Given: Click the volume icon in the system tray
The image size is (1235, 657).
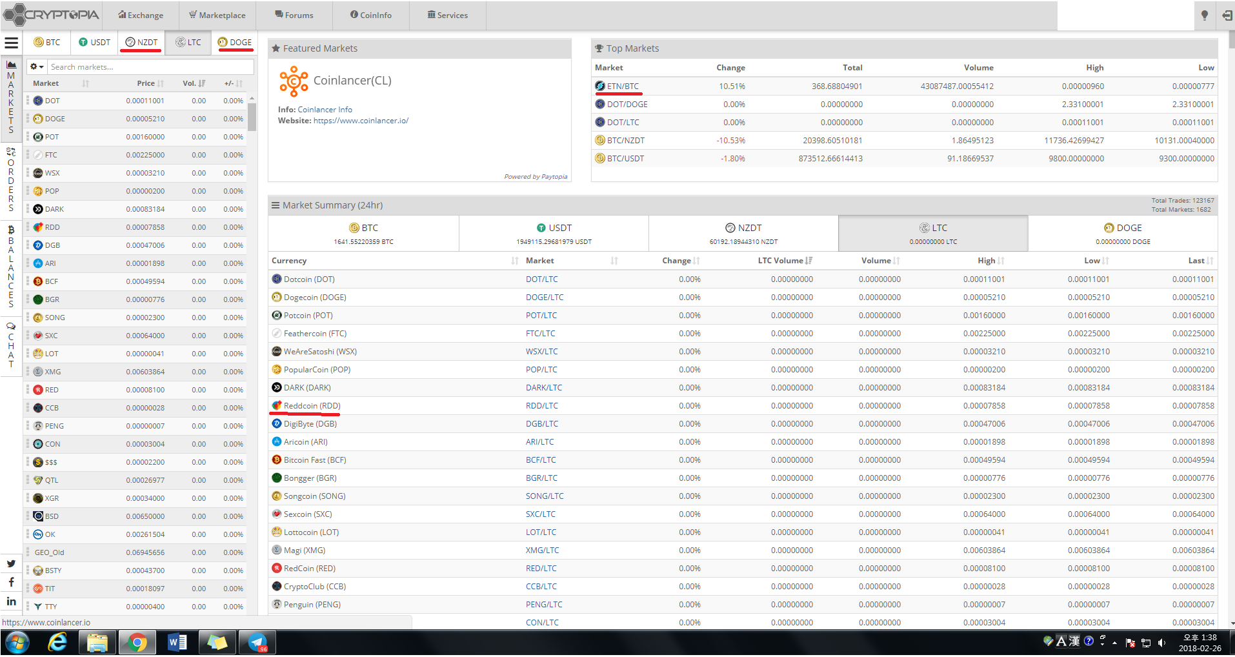Looking at the screenshot, I should [1161, 642].
